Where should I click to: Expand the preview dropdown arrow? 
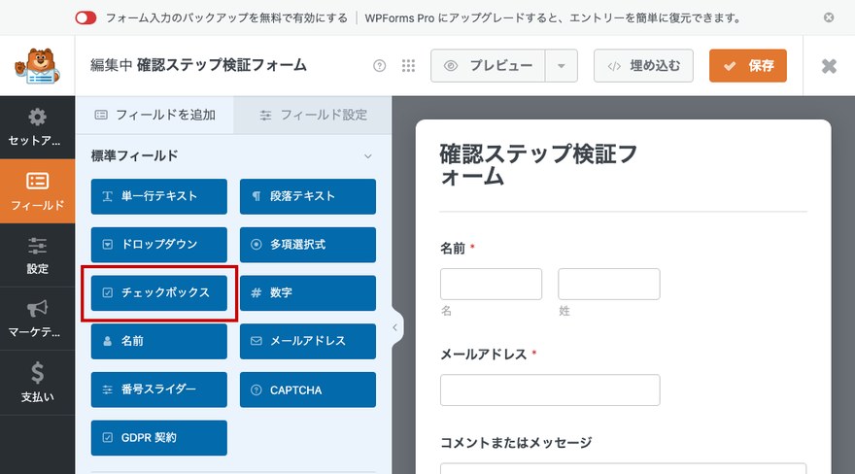(562, 66)
